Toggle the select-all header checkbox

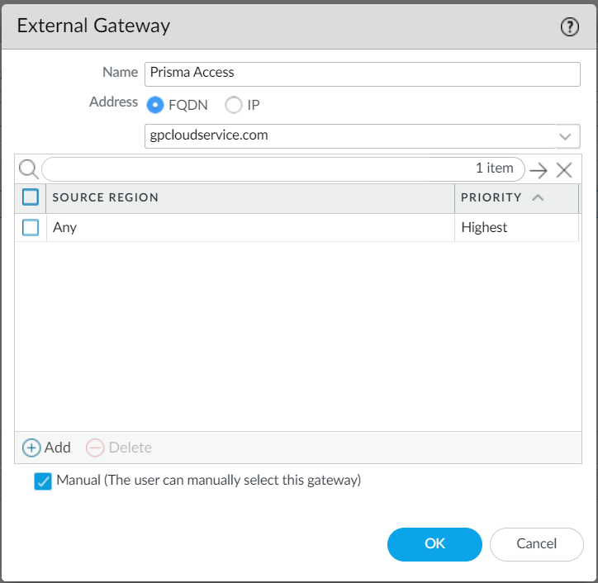coord(31,197)
